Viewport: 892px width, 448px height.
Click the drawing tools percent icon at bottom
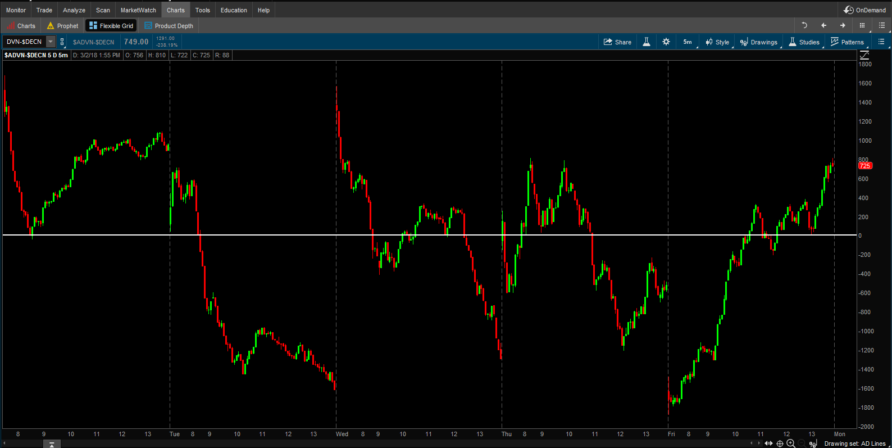pos(813,444)
